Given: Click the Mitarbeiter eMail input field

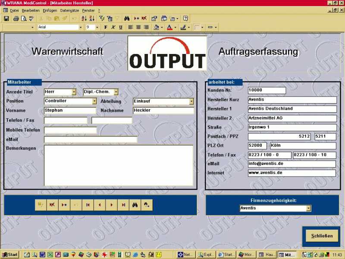Looking at the screenshot, I should click(x=91, y=139).
